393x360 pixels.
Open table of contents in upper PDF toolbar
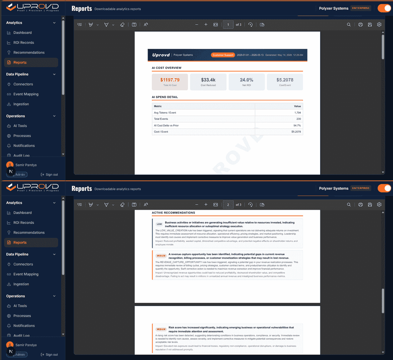click(79, 25)
